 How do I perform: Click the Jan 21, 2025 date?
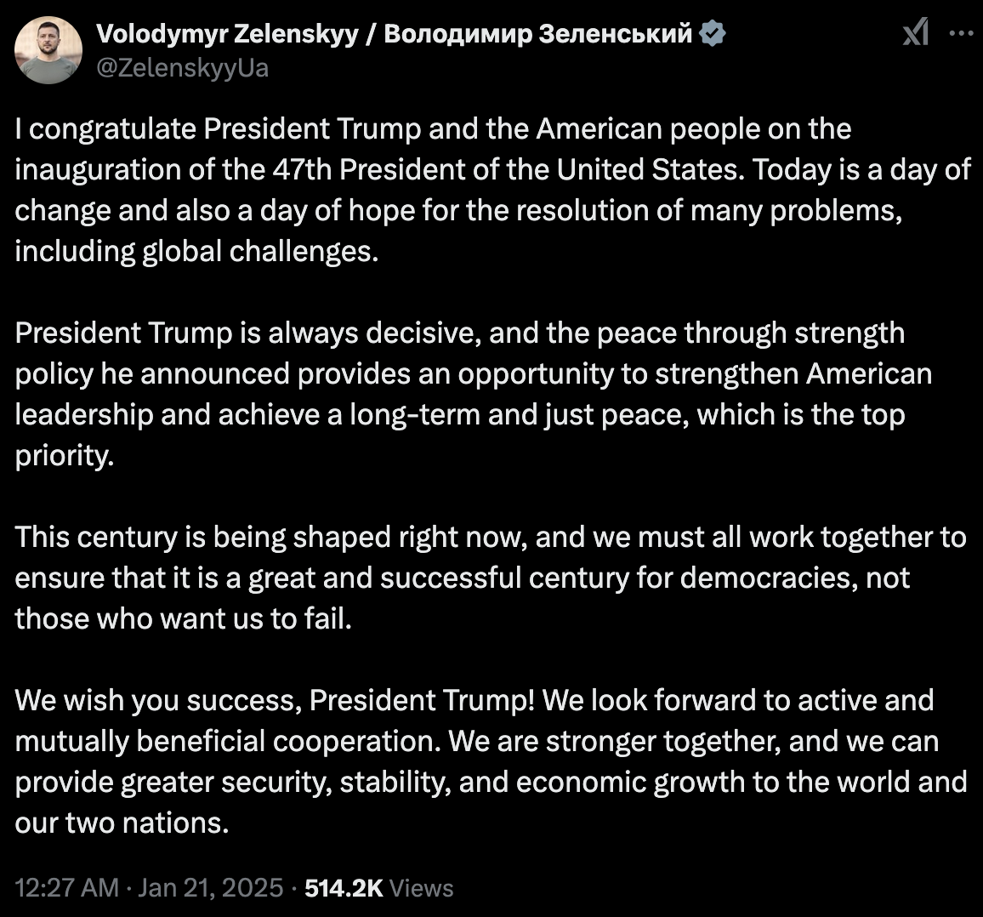click(x=210, y=887)
